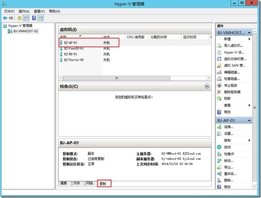
Task: Click the 运行时间 column header
Action: coord(195,37)
